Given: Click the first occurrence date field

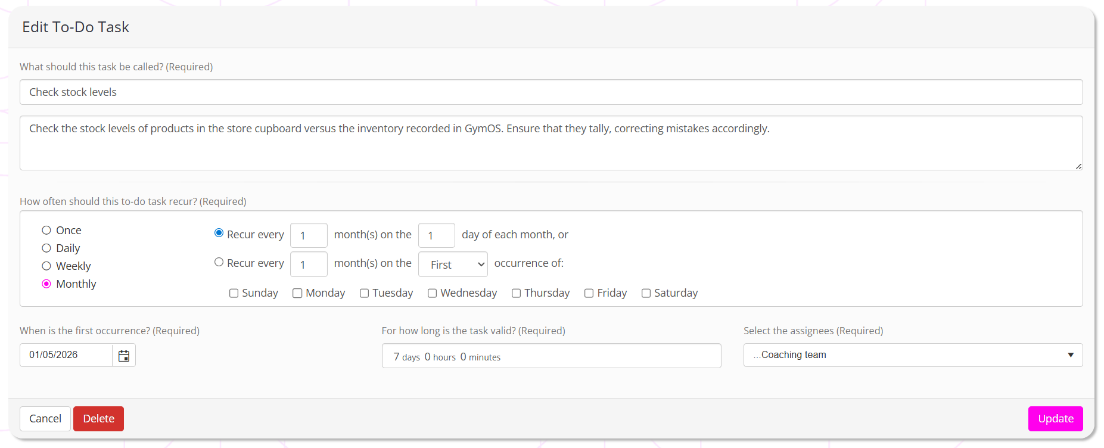Looking at the screenshot, I should [x=66, y=355].
